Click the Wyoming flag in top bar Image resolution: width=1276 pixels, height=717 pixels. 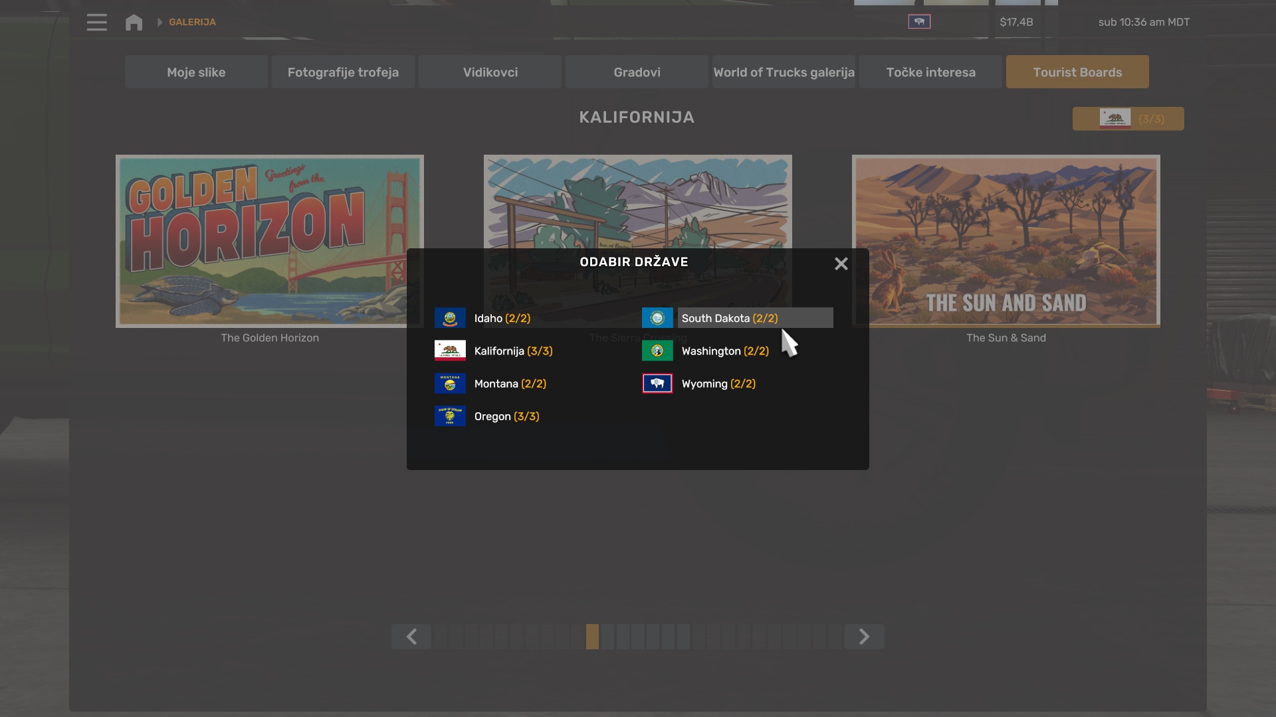pyautogui.click(x=919, y=22)
